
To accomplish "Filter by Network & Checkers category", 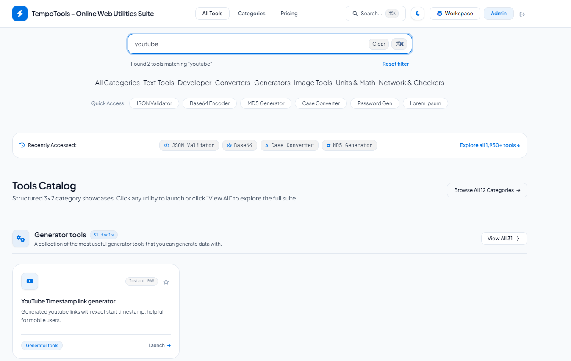I will tap(411, 83).
